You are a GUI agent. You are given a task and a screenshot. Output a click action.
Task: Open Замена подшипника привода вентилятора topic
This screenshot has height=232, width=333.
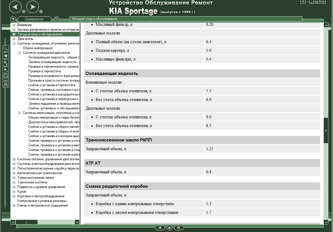[54, 104]
